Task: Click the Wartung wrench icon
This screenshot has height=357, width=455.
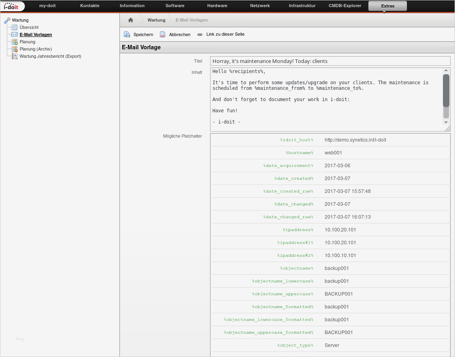Action: pos(7,20)
